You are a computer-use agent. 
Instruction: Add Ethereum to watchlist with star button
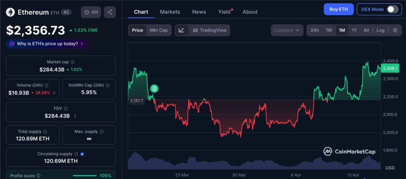(x=91, y=12)
